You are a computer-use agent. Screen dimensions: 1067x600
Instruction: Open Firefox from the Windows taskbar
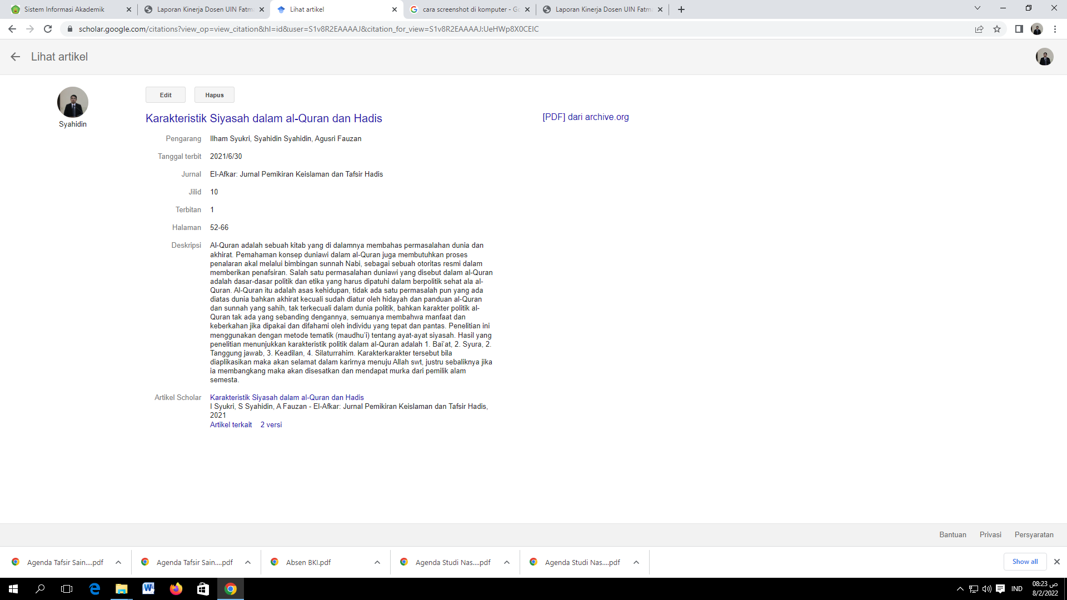[176, 589]
